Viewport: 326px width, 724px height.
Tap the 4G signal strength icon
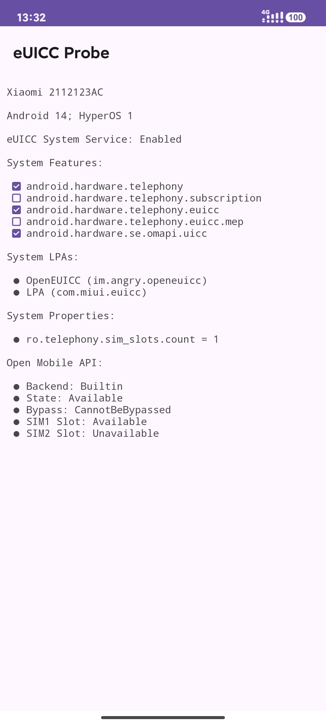click(x=273, y=17)
